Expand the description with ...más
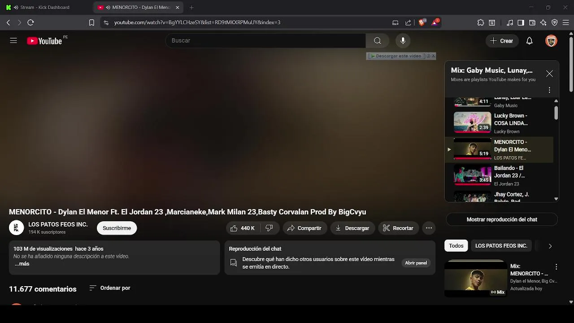Image resolution: width=574 pixels, height=323 pixels. (x=22, y=264)
